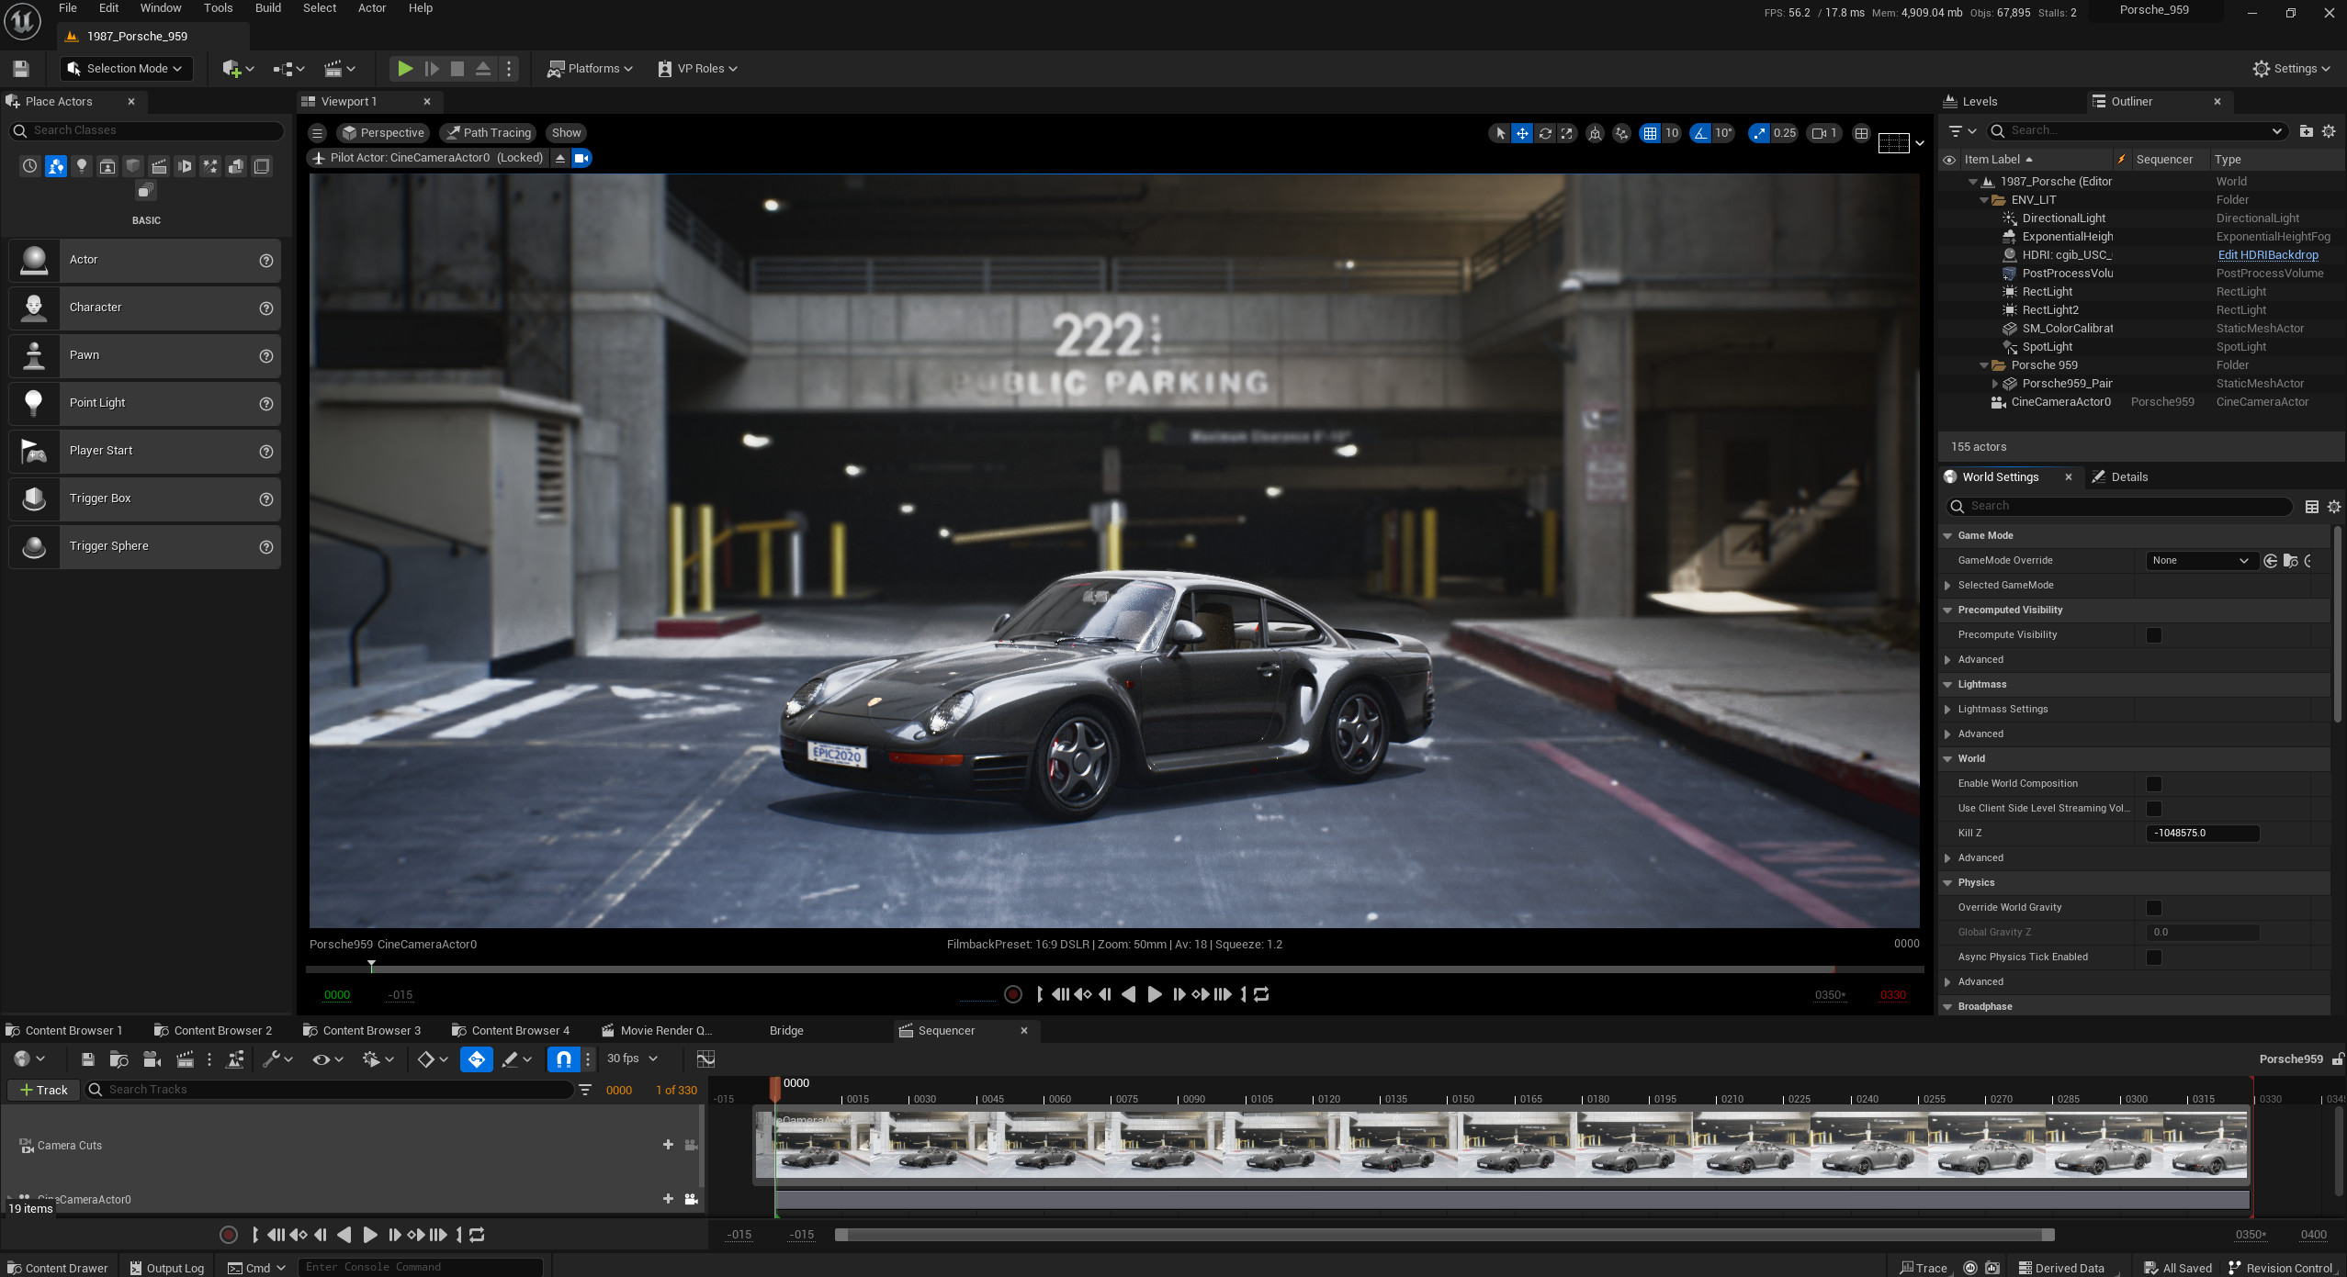This screenshot has height=1277, width=2347.
Task: Switch to the Content Browser 2 tab
Action: (x=213, y=1031)
